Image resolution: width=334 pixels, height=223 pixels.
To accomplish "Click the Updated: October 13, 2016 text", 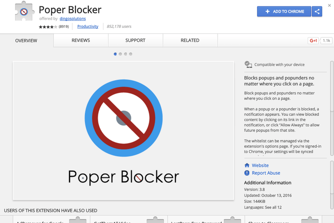I will [x=268, y=196].
